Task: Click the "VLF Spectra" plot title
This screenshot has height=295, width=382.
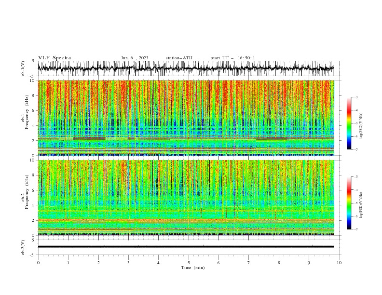Action: tap(55, 58)
